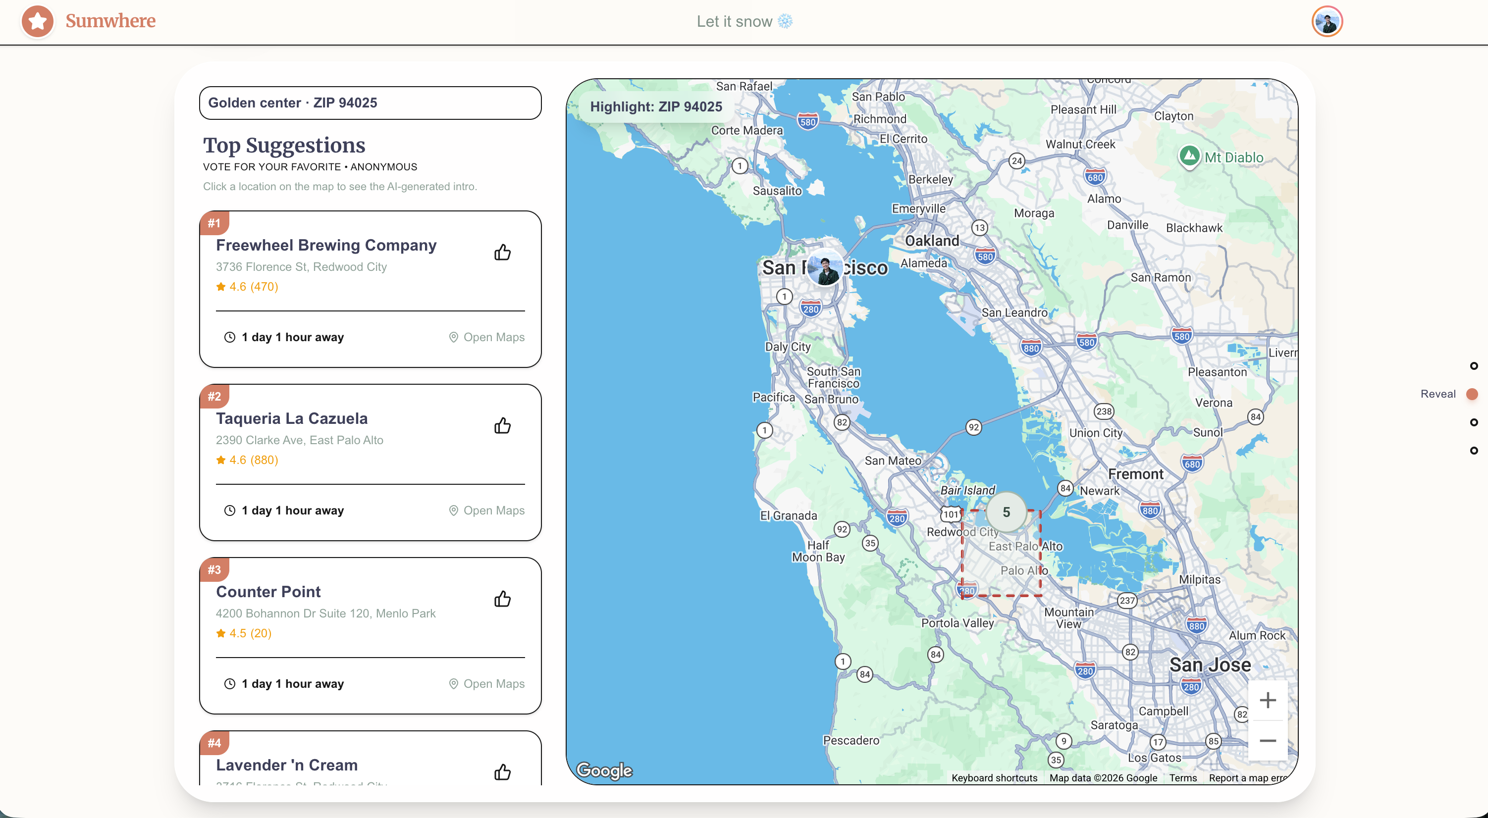Open Maps for Freewheel Brewing Company
The height and width of the screenshot is (818, 1488).
(x=487, y=337)
